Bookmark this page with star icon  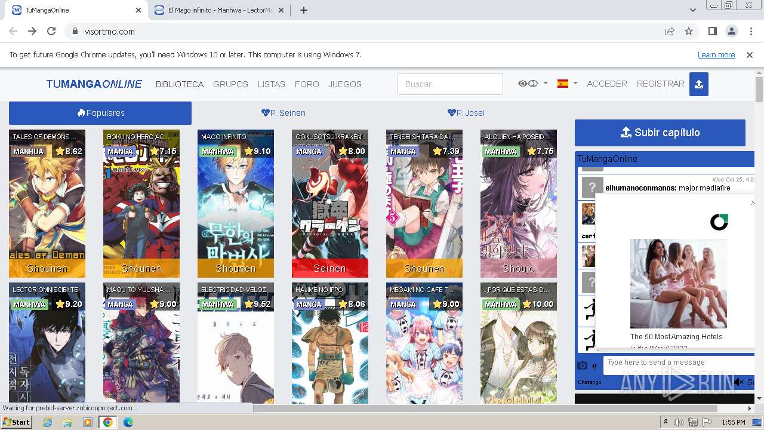point(689,32)
